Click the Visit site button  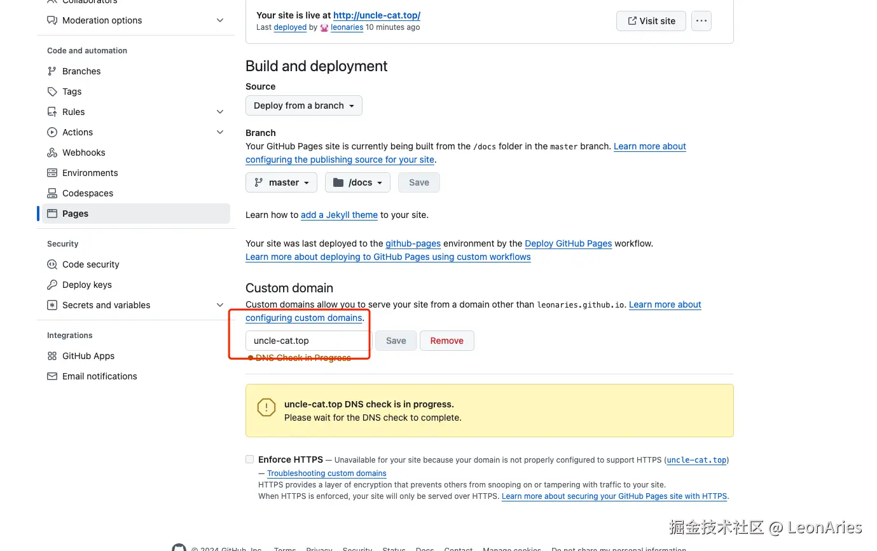[x=651, y=21]
